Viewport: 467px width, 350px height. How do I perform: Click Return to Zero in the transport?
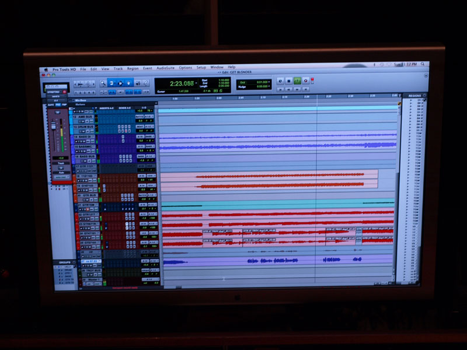280,89
